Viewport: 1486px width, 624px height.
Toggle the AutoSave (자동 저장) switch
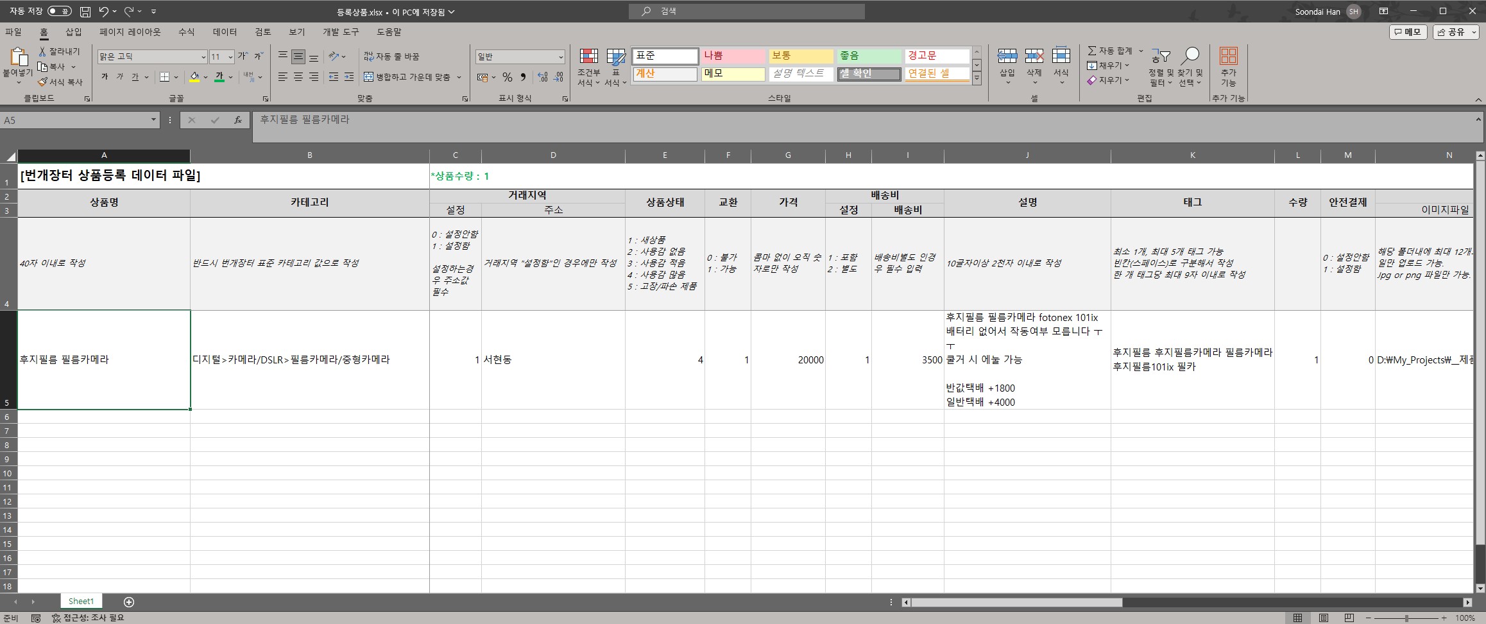pyautogui.click(x=59, y=12)
